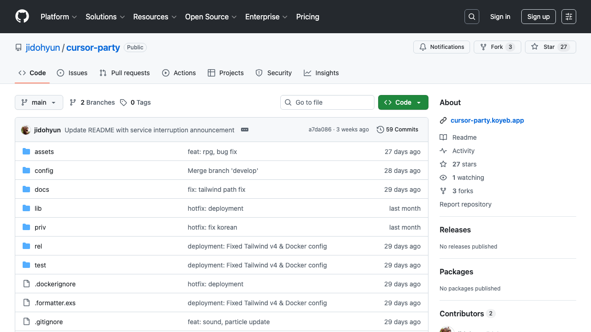Viewport: 591px width, 332px height.
Task: Open the Resources menu chevron
Action: coord(175,17)
